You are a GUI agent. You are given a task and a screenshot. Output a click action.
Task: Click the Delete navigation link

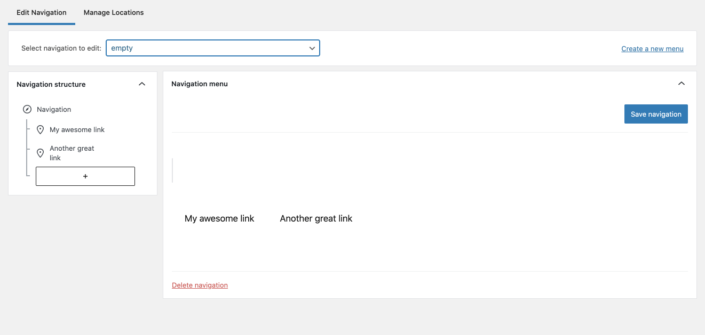click(200, 285)
